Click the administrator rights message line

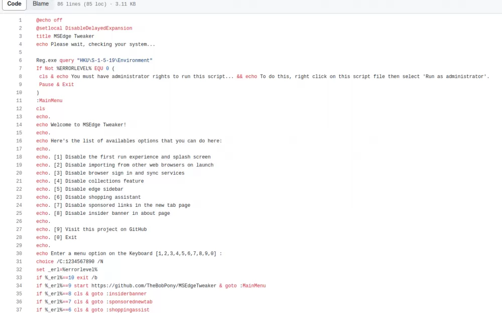264,76
